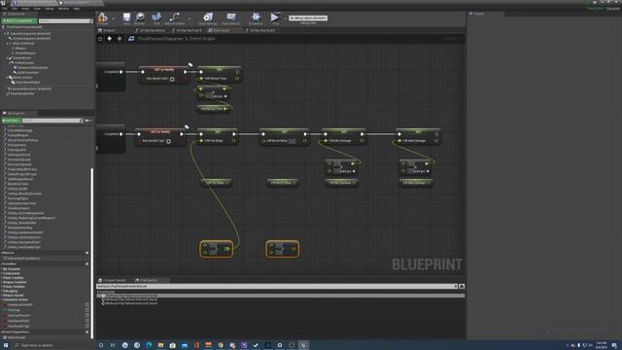
Task: Select FollowCamera component in tree
Action: (x=23, y=62)
